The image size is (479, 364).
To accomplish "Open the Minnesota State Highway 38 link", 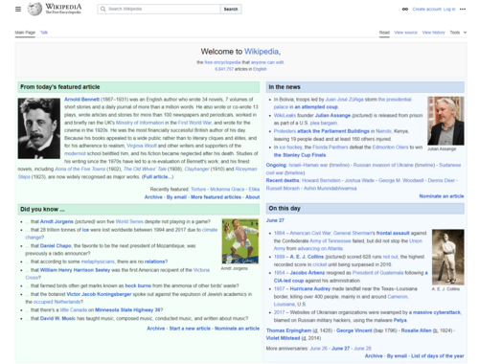I will tap(127, 310).
